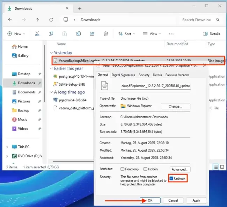Select the veeam_data_platform file
This screenshot has height=207, width=227.
pyautogui.click(x=74, y=108)
